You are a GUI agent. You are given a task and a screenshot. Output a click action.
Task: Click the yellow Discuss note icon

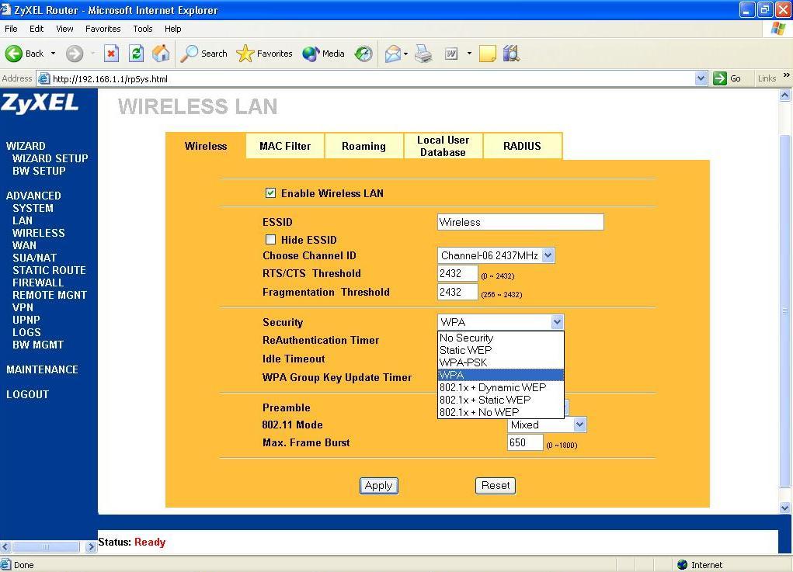[488, 53]
